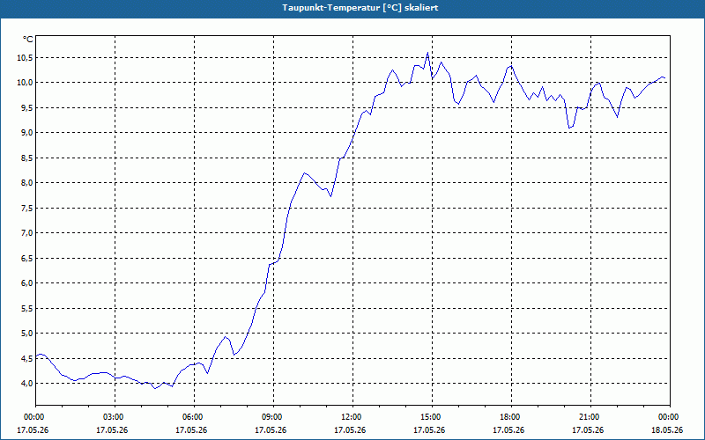
Task: Select the '4,0' y-axis label
Action: pos(27,384)
